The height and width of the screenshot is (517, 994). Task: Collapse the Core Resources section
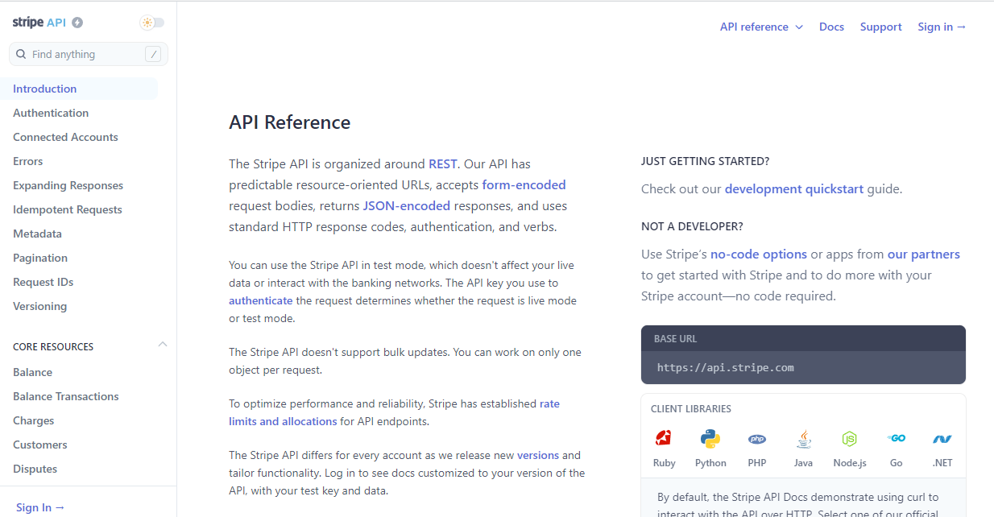162,345
